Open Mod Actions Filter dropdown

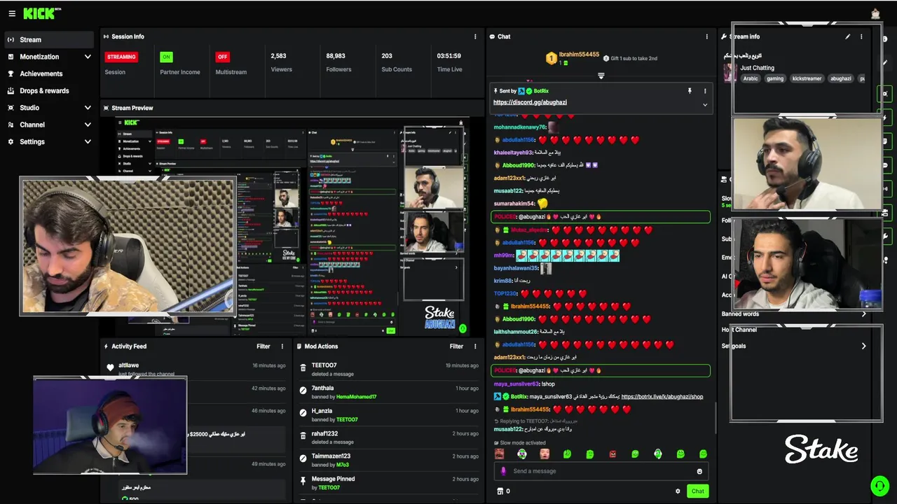[x=456, y=346]
